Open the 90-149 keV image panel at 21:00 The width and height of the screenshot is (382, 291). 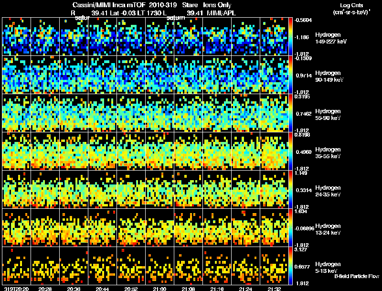coord(159,75)
